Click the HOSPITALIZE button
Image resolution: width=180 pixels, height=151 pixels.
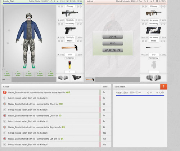coord(113,50)
